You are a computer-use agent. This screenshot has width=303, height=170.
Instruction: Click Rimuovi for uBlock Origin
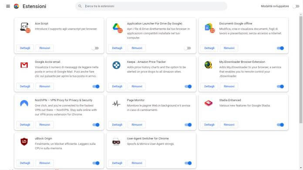[x=45, y=163]
